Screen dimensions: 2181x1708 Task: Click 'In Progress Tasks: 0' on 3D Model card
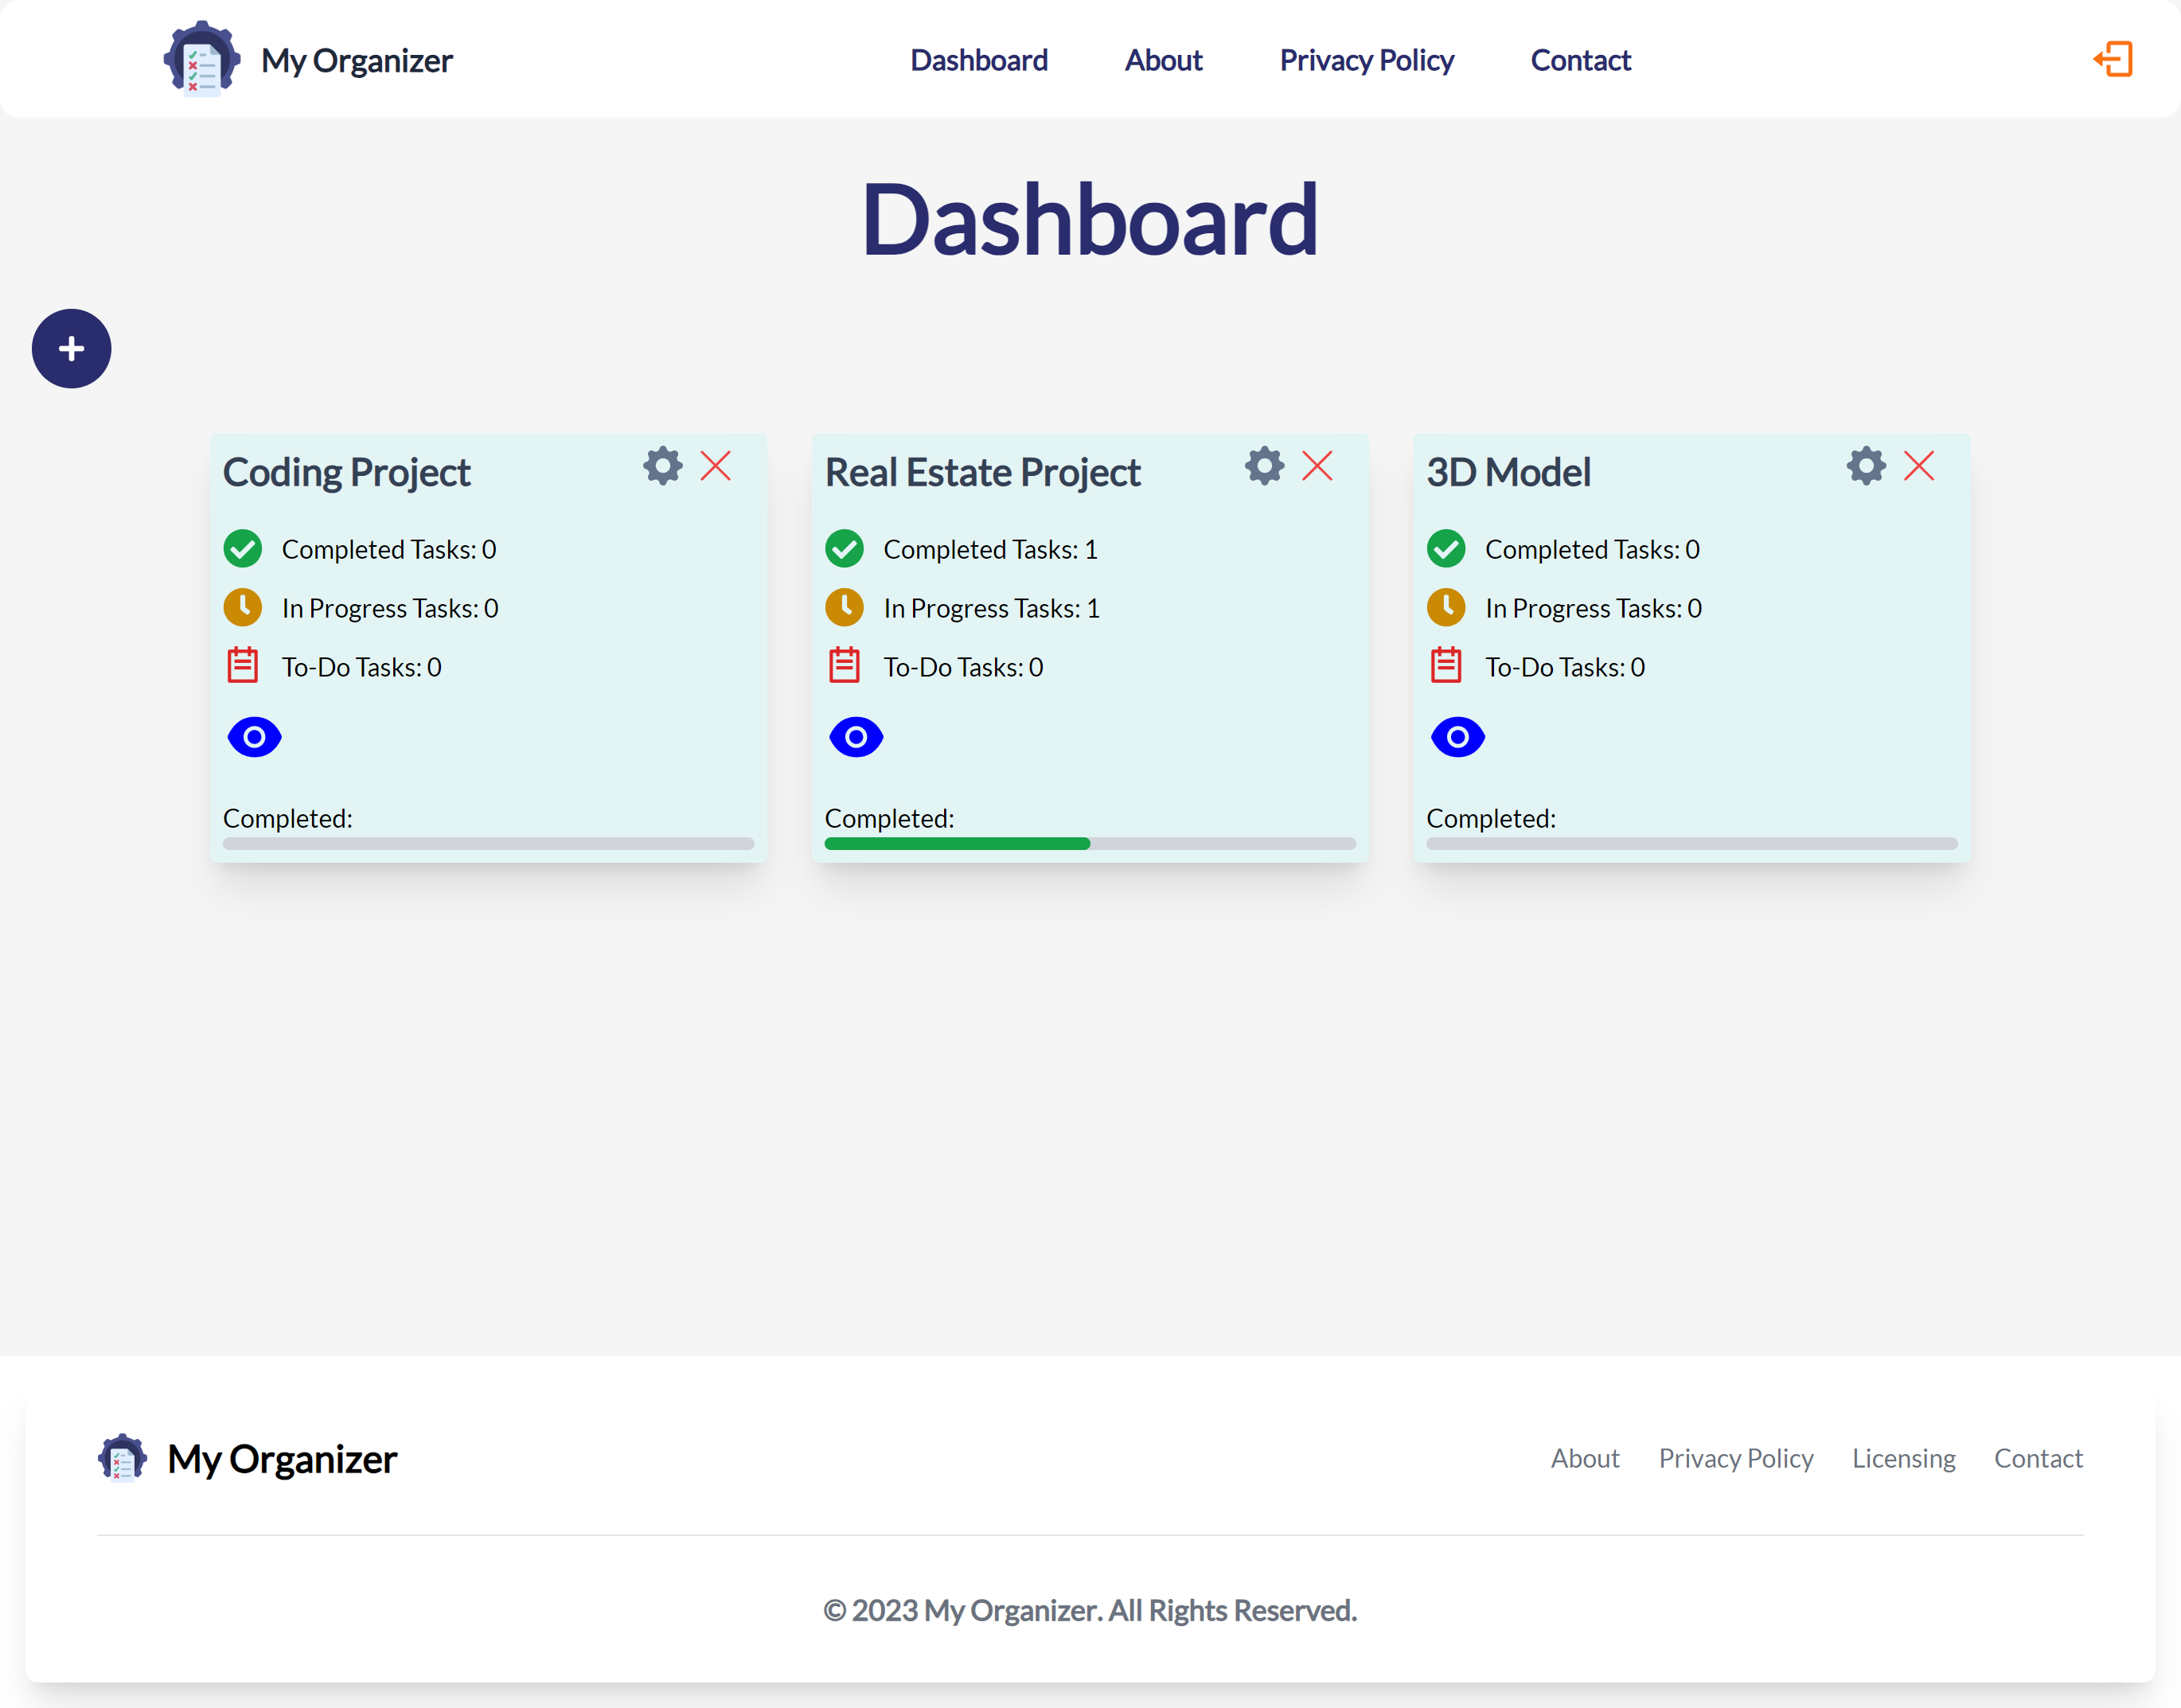click(1594, 608)
